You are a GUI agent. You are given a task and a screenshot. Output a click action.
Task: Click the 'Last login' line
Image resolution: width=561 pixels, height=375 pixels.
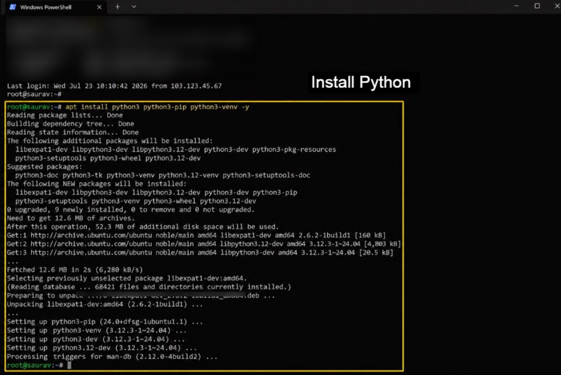click(x=115, y=86)
